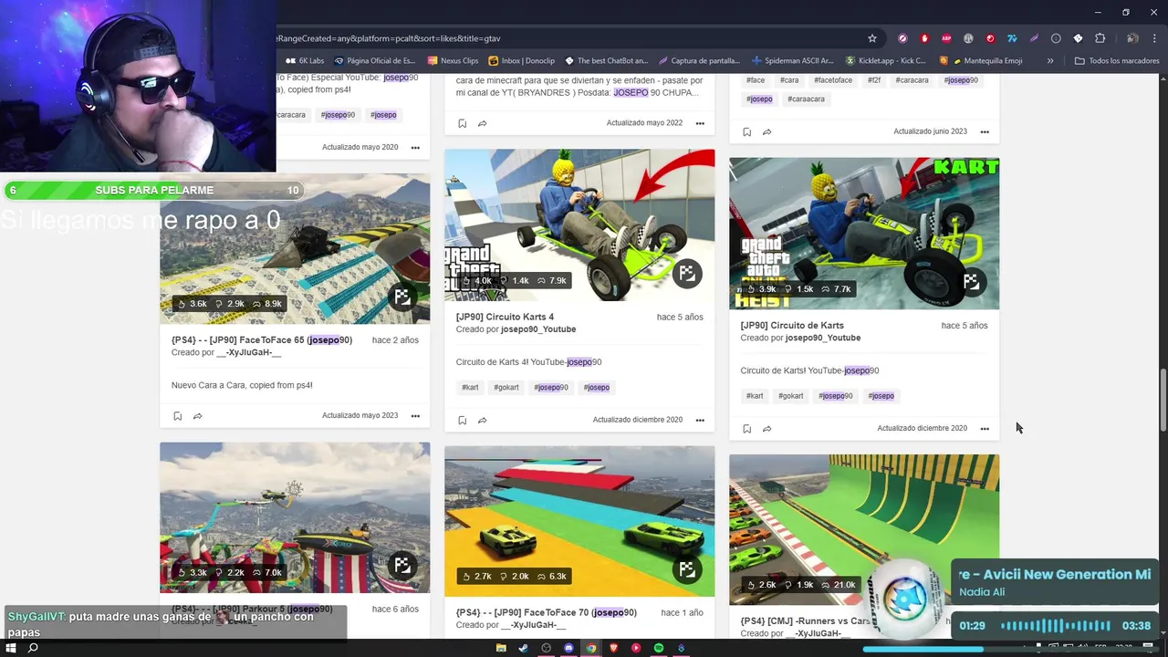The image size is (1168, 657).
Task: Open the Kicklet.app bookmark
Action: pos(885,61)
